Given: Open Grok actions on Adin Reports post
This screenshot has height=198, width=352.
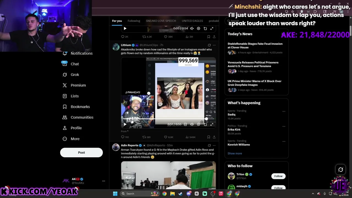Looking at the screenshot, I should point(209,145).
